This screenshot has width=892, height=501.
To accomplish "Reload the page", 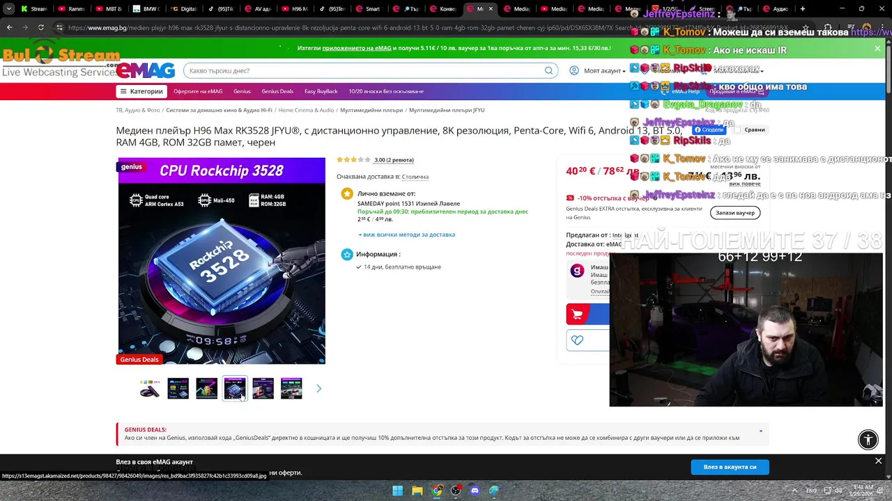I will [x=41, y=27].
